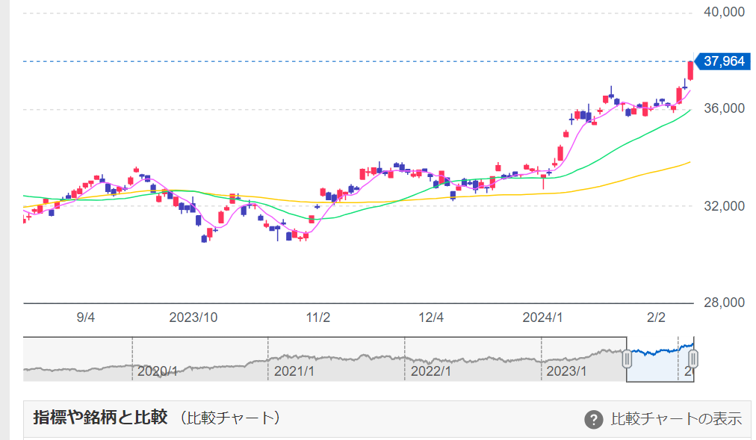Select the 2023/1 marker in navigator

tap(567, 371)
